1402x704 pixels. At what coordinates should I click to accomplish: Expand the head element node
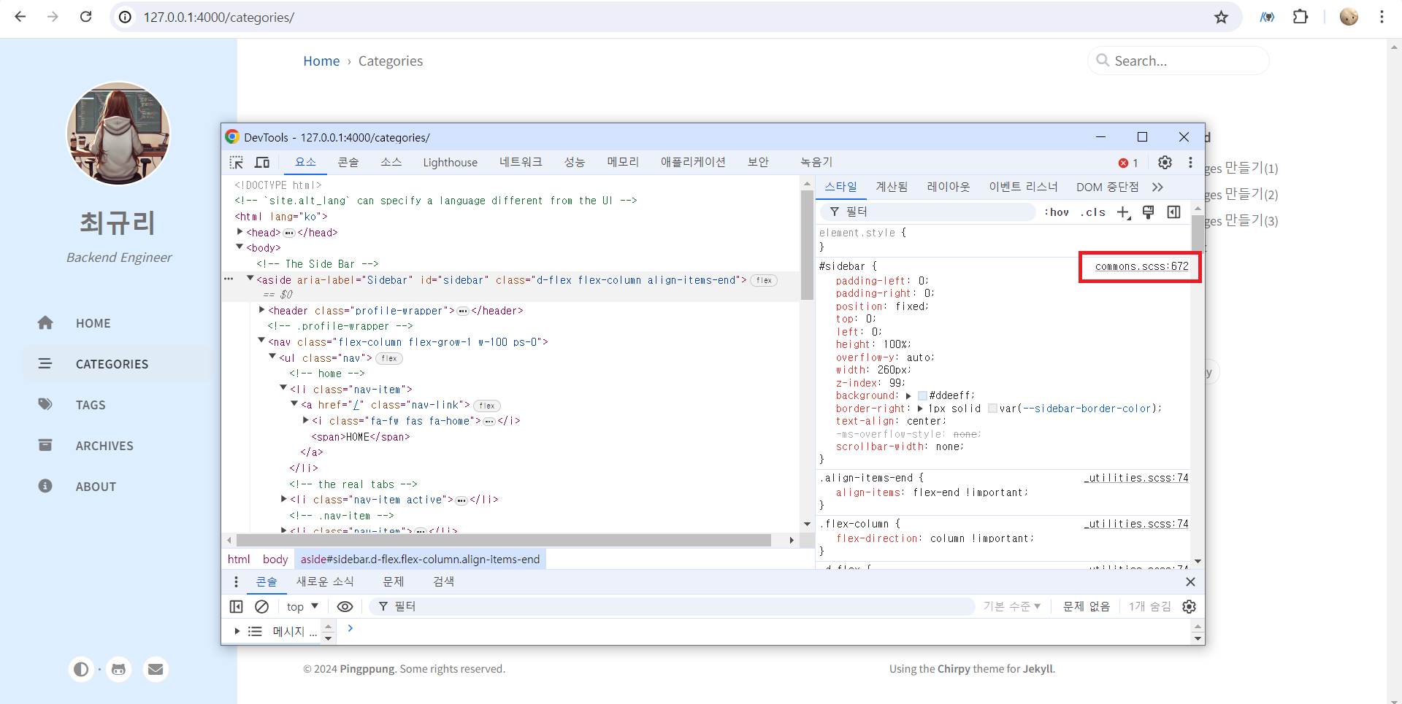coord(240,232)
